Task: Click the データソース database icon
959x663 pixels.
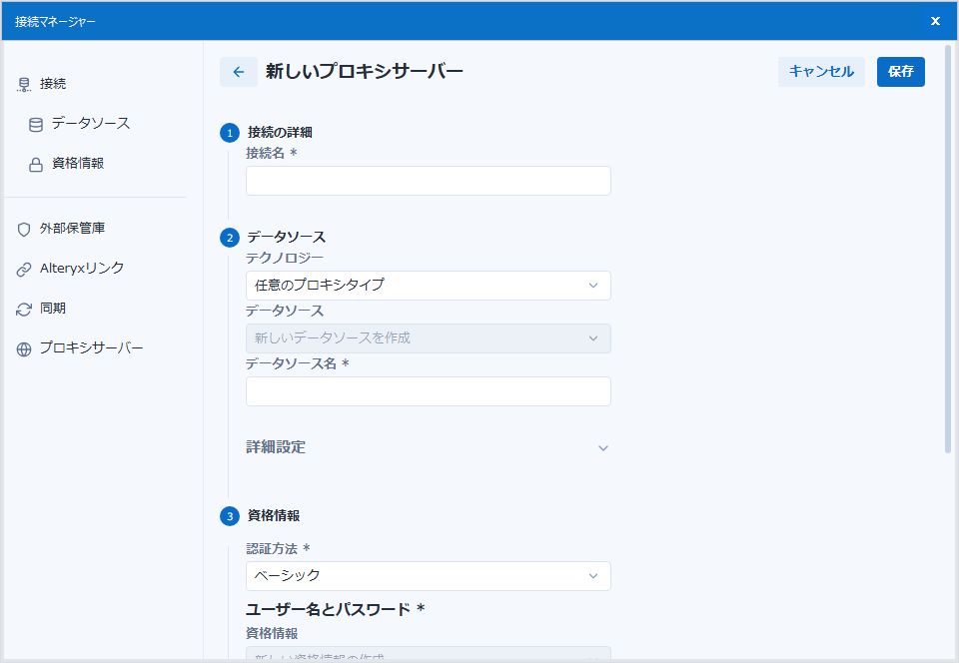Action: 36,125
